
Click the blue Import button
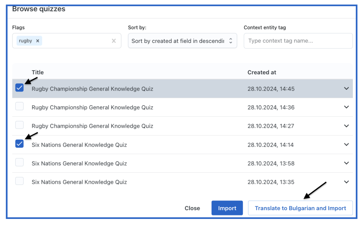(227, 208)
